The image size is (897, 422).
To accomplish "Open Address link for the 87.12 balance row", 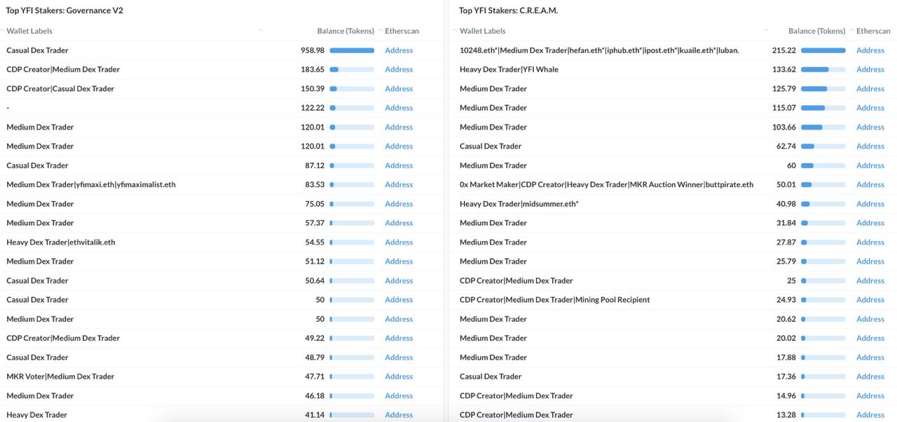I will coord(399,165).
